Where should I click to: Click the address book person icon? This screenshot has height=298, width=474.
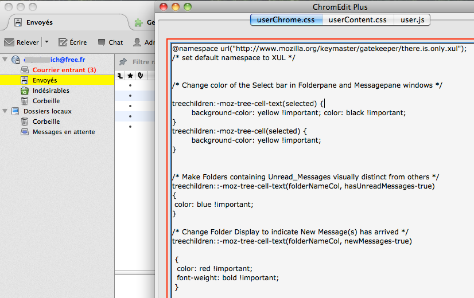pyautogui.click(x=138, y=42)
